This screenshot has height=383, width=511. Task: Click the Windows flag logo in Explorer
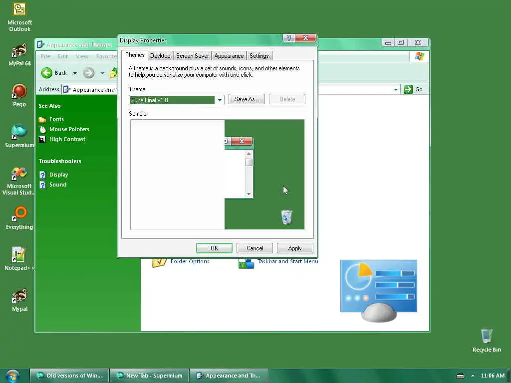[x=420, y=56]
